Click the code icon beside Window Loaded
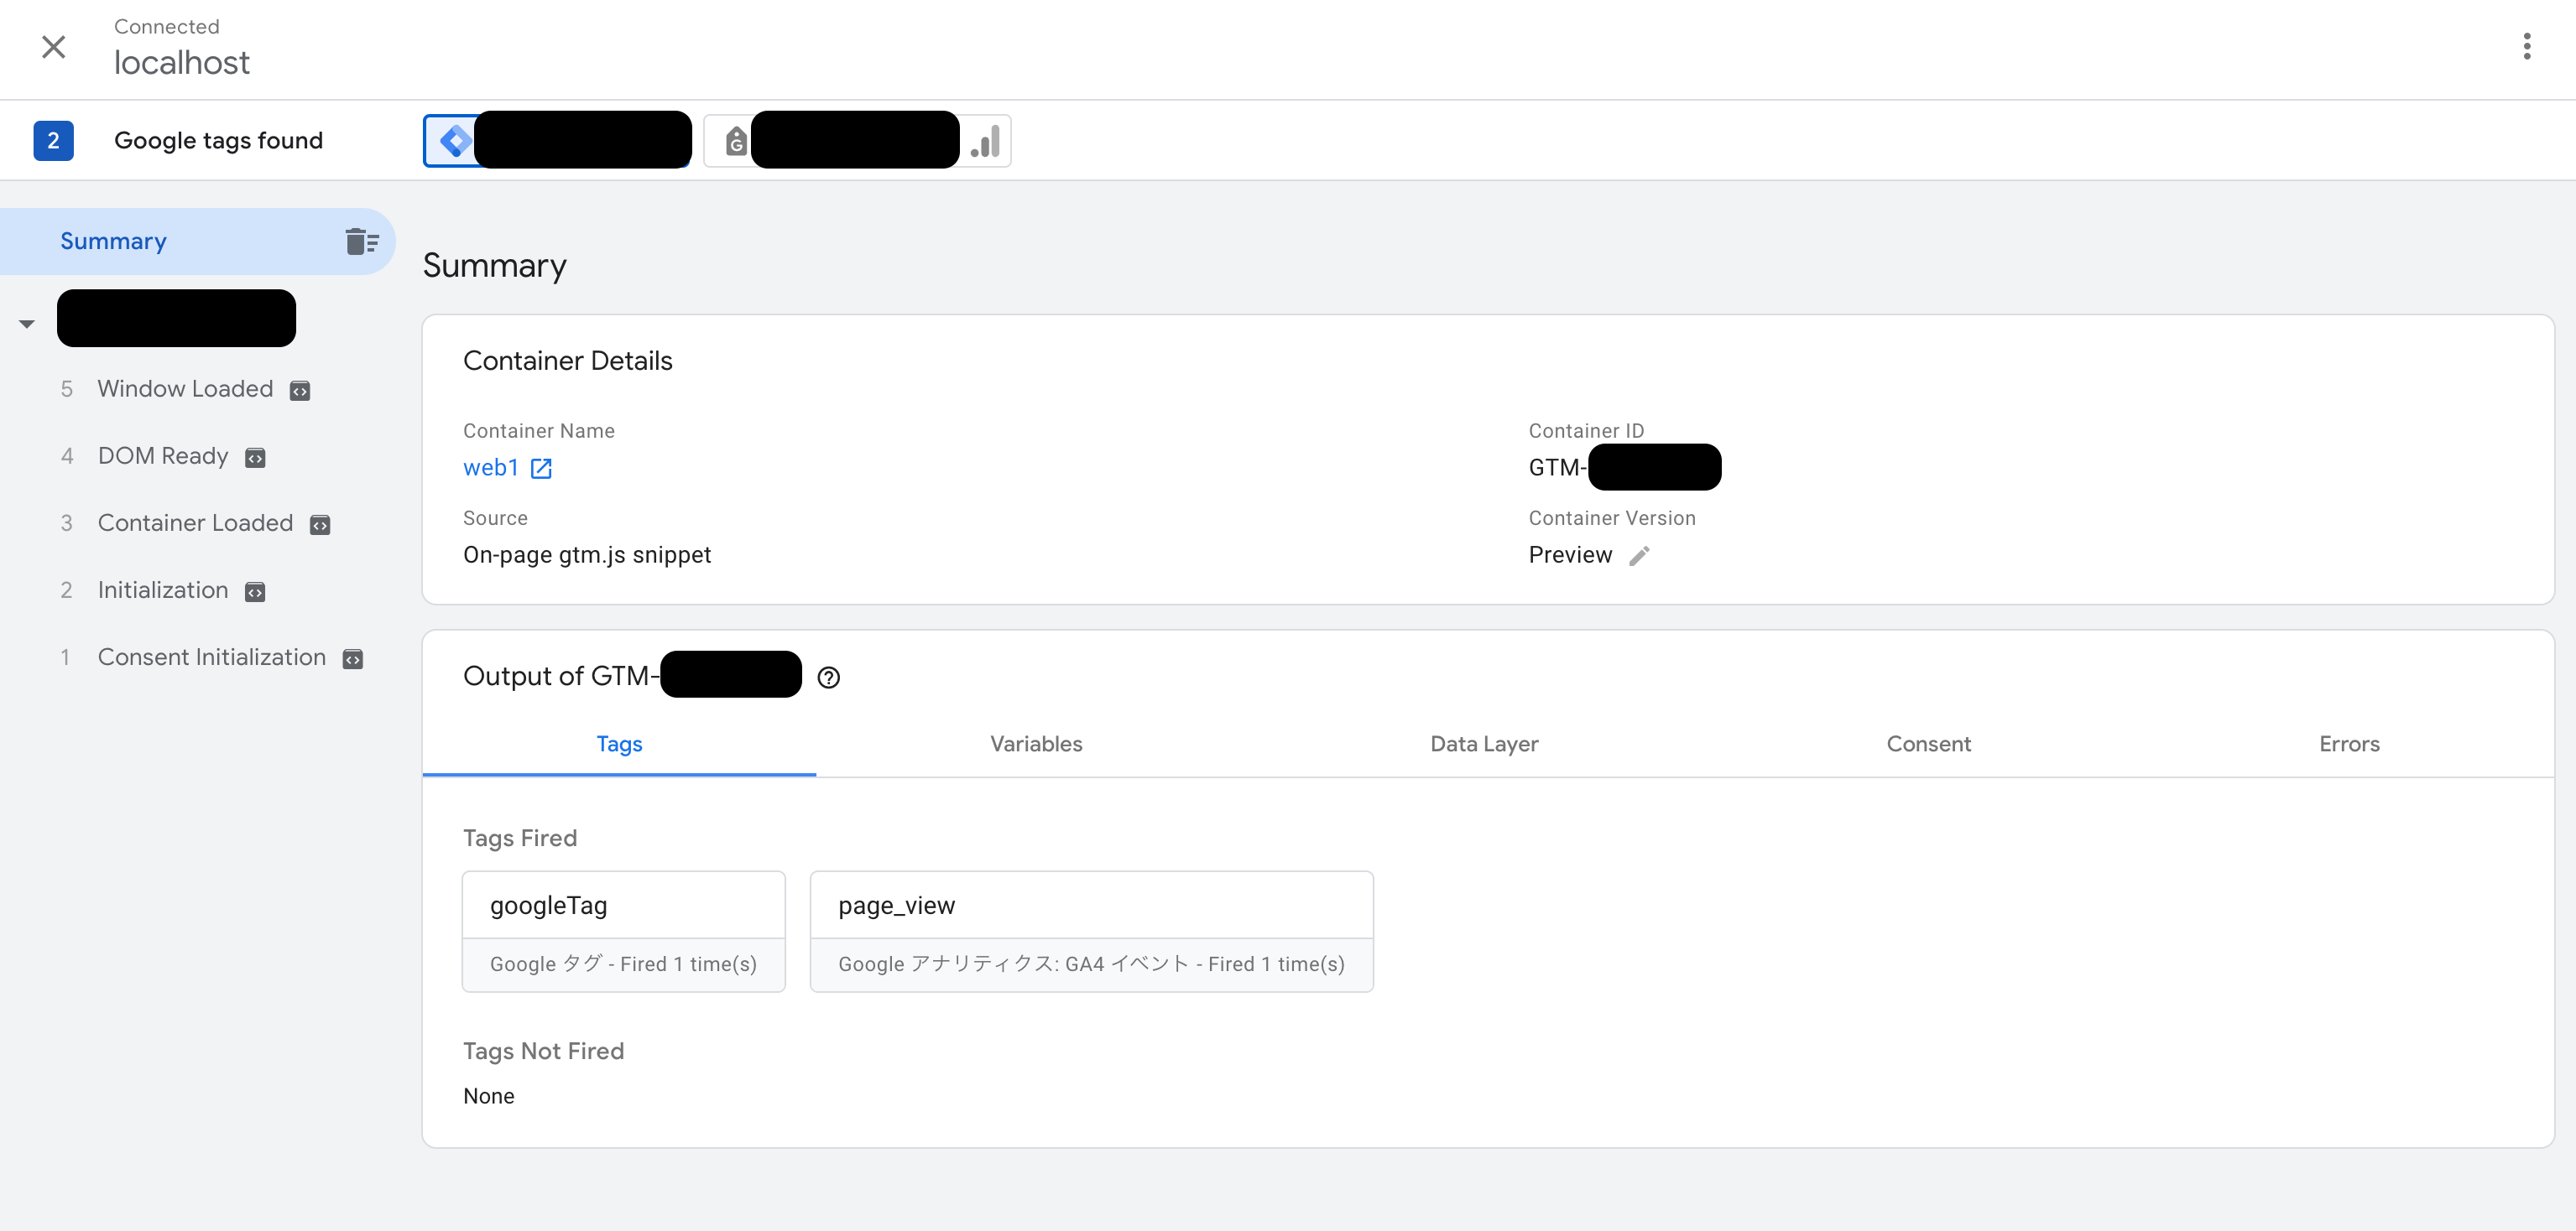 pyautogui.click(x=300, y=391)
